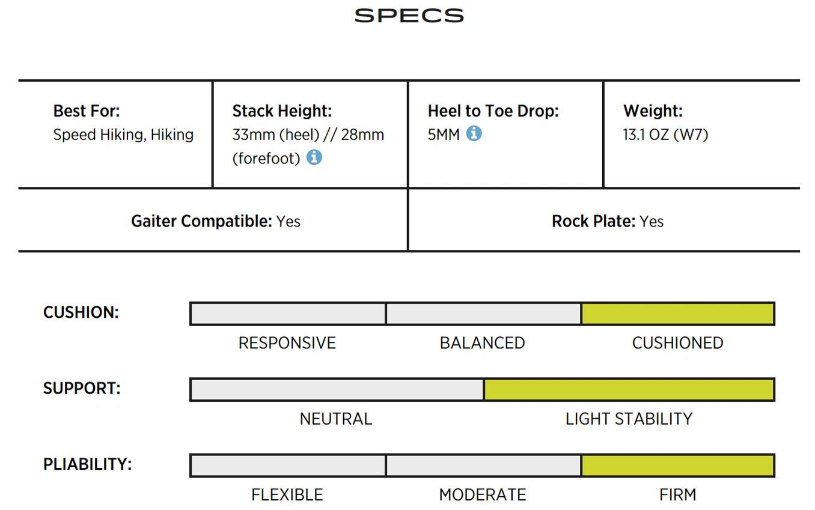Click the Stack Height info icon
The width and height of the screenshot is (815, 510).
(314, 157)
